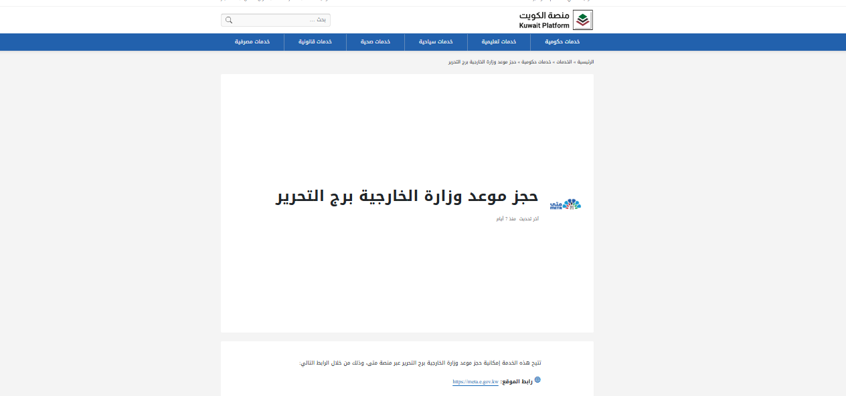846x396 pixels.
Task: Click the search magnifier icon
Action: click(229, 20)
